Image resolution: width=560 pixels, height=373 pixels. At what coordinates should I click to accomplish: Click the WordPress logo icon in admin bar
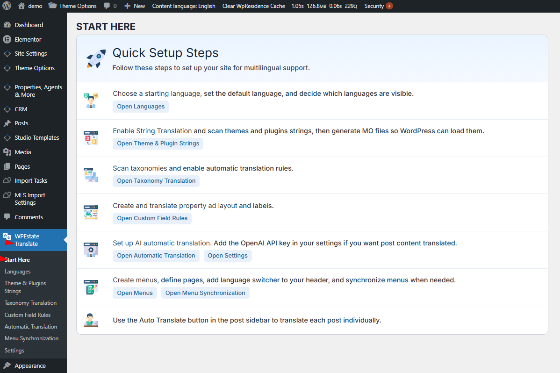tap(7, 6)
